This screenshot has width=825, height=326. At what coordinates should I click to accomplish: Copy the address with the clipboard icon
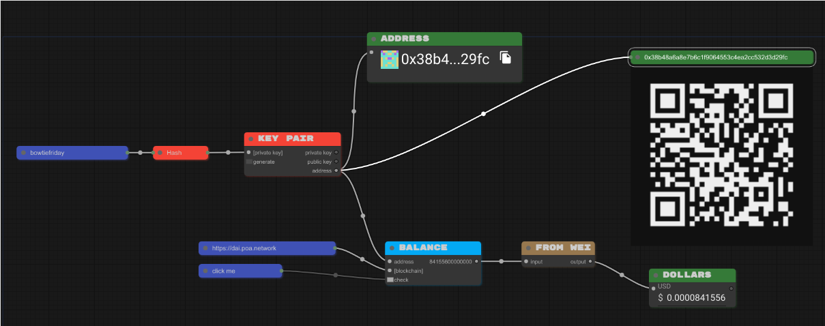[506, 58]
